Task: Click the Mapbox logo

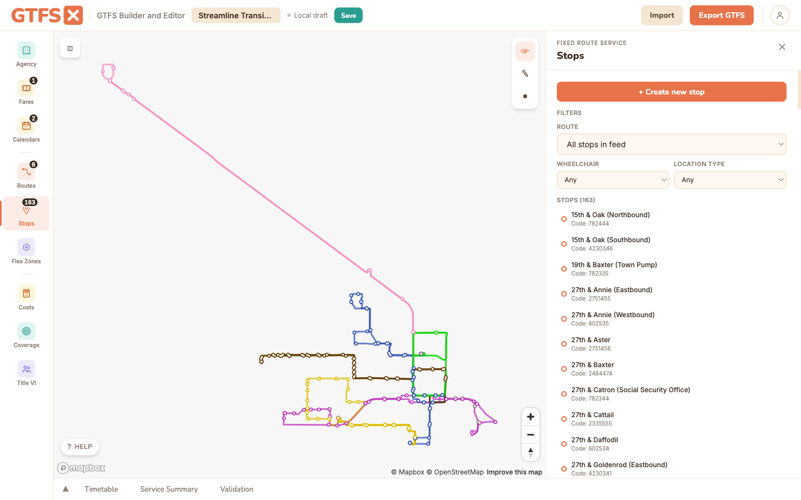Action: pos(81,468)
